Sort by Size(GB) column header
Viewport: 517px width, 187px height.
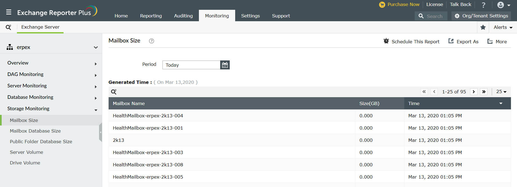[369, 103]
